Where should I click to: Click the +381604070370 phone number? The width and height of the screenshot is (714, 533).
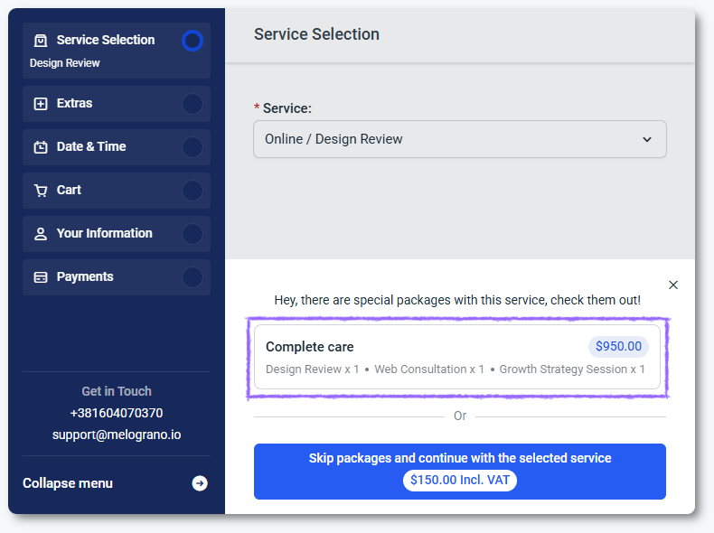click(117, 413)
